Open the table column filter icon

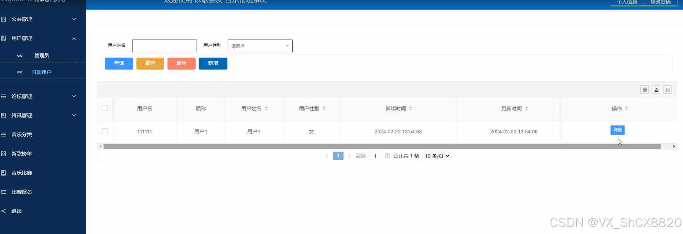pyautogui.click(x=644, y=90)
